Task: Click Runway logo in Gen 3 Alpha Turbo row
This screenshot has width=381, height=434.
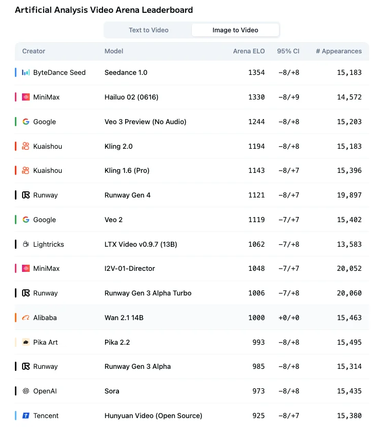Action: coord(26,293)
